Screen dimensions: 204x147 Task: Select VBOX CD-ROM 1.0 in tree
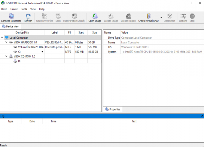click(x=24, y=56)
